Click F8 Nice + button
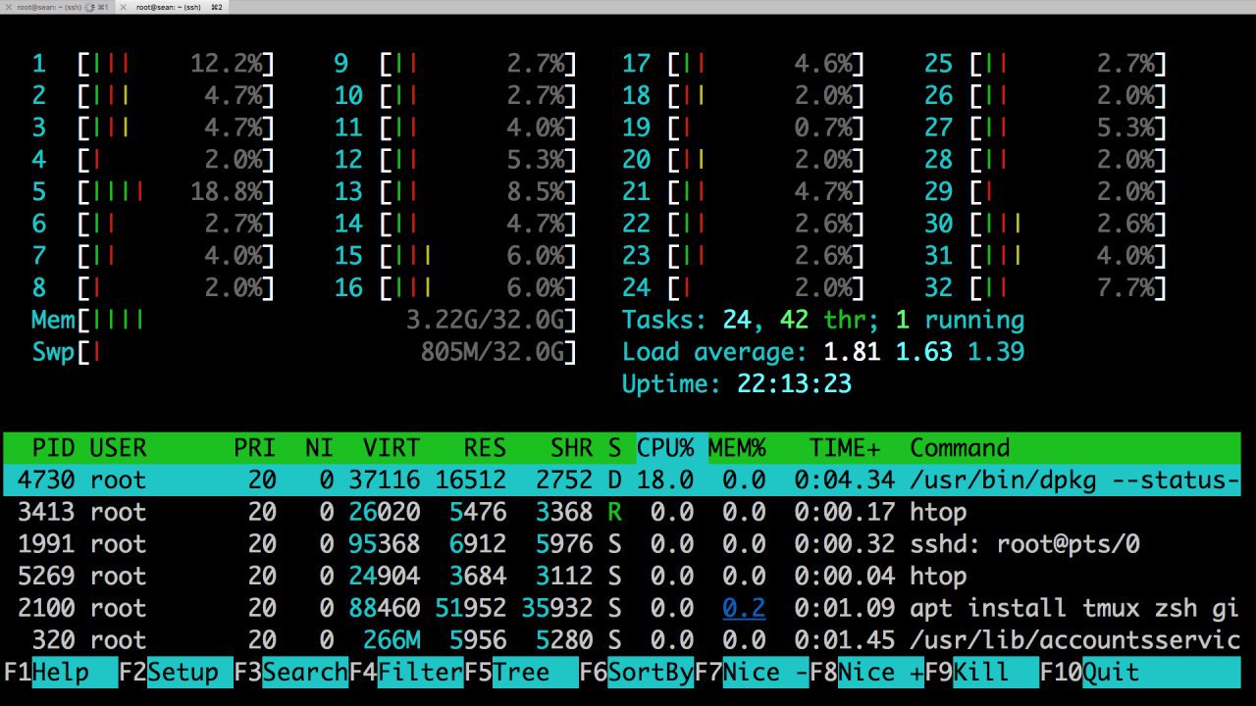1256x706 pixels. (866, 673)
